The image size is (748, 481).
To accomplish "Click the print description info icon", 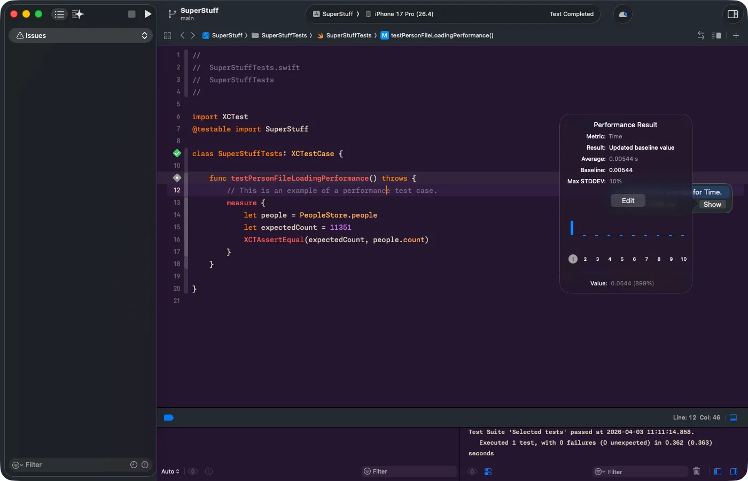I will coord(209,471).
